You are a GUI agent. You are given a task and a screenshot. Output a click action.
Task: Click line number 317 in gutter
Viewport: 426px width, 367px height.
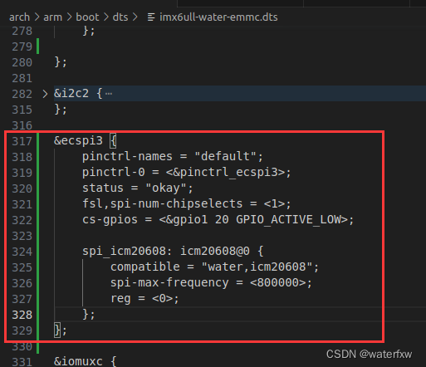[x=22, y=141]
